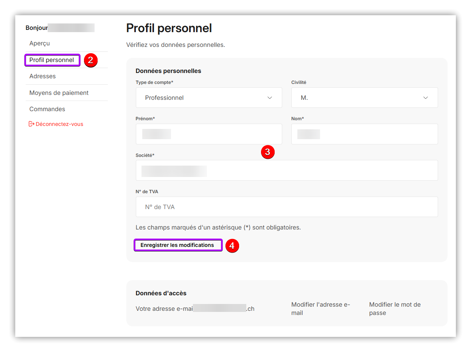Click the red step 4 badge
Viewport: 471px width, 352px height.
tap(232, 246)
